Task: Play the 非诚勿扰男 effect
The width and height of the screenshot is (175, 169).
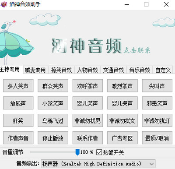Action: (87, 120)
